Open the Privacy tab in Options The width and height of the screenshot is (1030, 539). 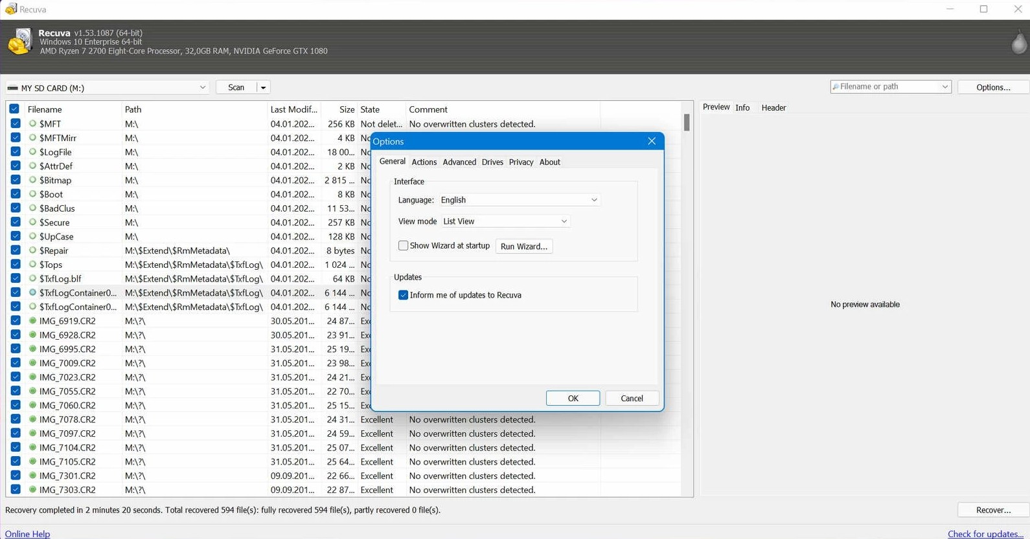tap(521, 162)
